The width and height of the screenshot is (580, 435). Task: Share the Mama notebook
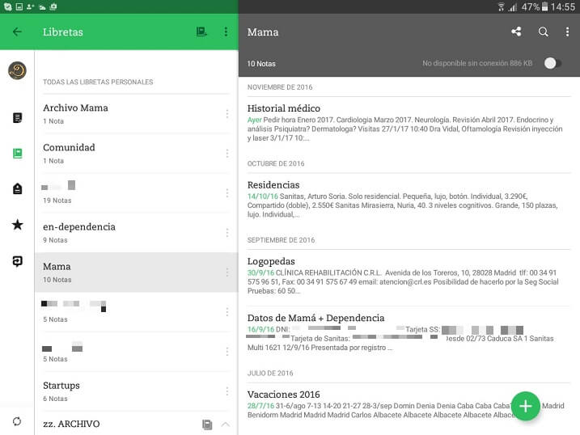516,32
